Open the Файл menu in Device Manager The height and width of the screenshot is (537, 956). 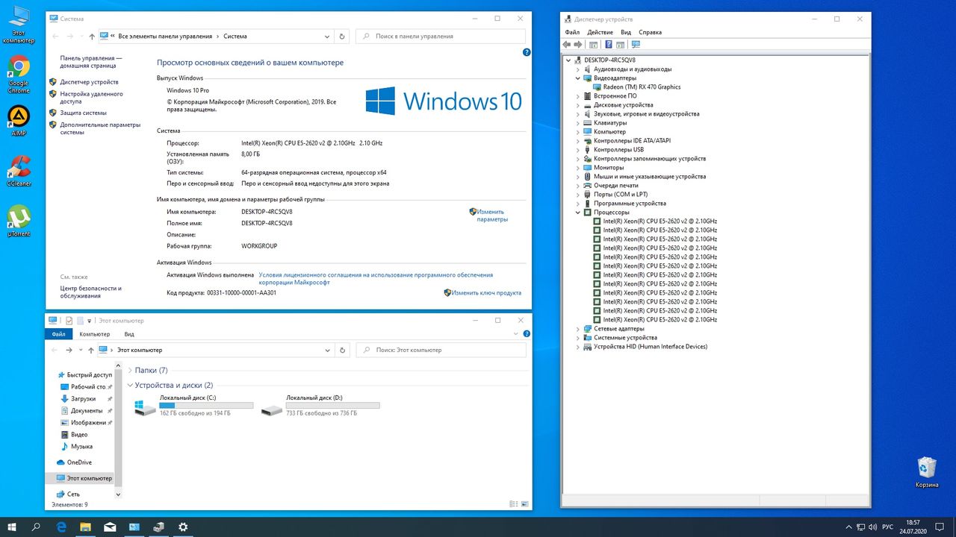(x=572, y=32)
